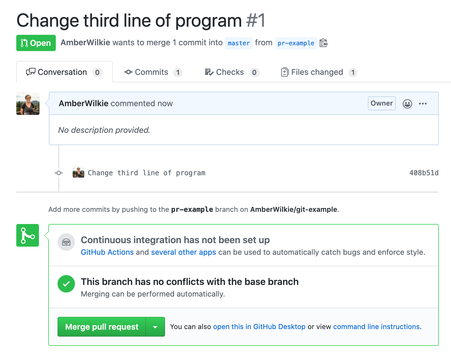Click the green no-conflicts checkmark icon
Image resolution: width=451 pixels, height=354 pixels.
[66, 284]
